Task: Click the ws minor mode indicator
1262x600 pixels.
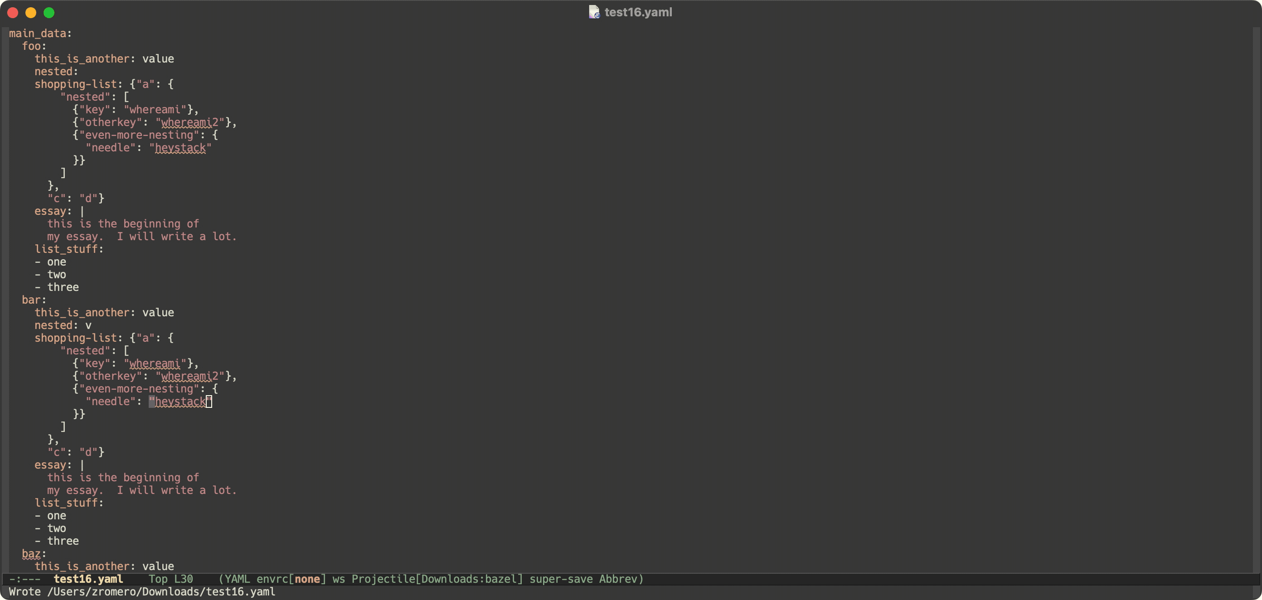Action: coord(339,579)
